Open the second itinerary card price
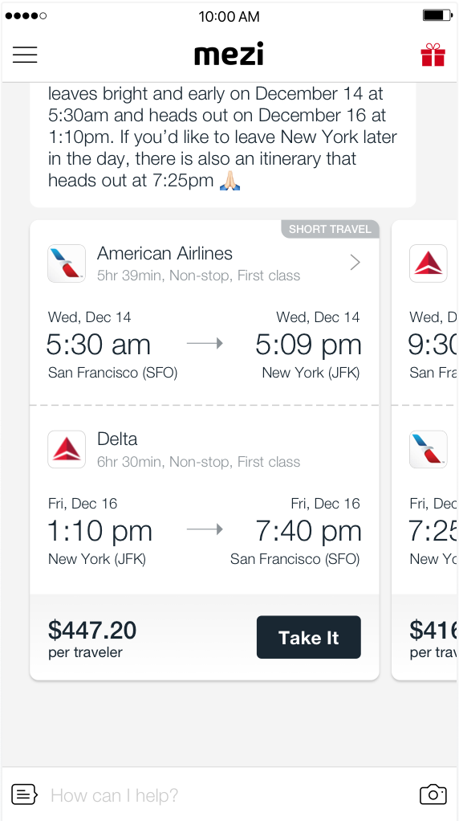The width and height of the screenshot is (459, 821). pos(433,638)
